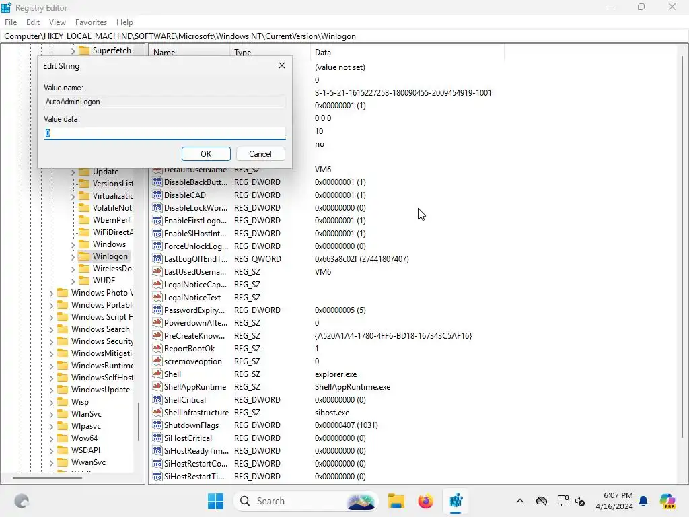
Task: Click the ShellAppRuntime string icon
Action: point(157,386)
